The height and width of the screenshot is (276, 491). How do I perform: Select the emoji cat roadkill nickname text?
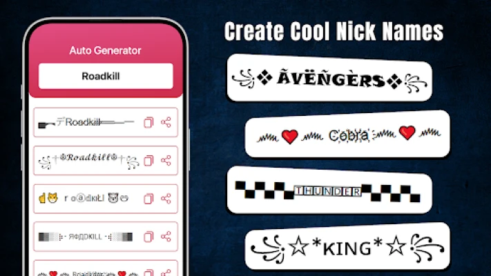(84, 198)
